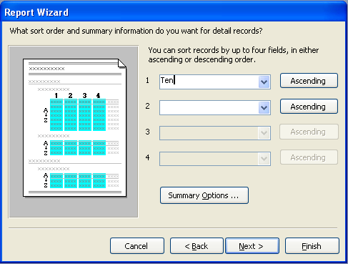
Task: Toggle Ascending order for sort field 1
Action: point(309,81)
